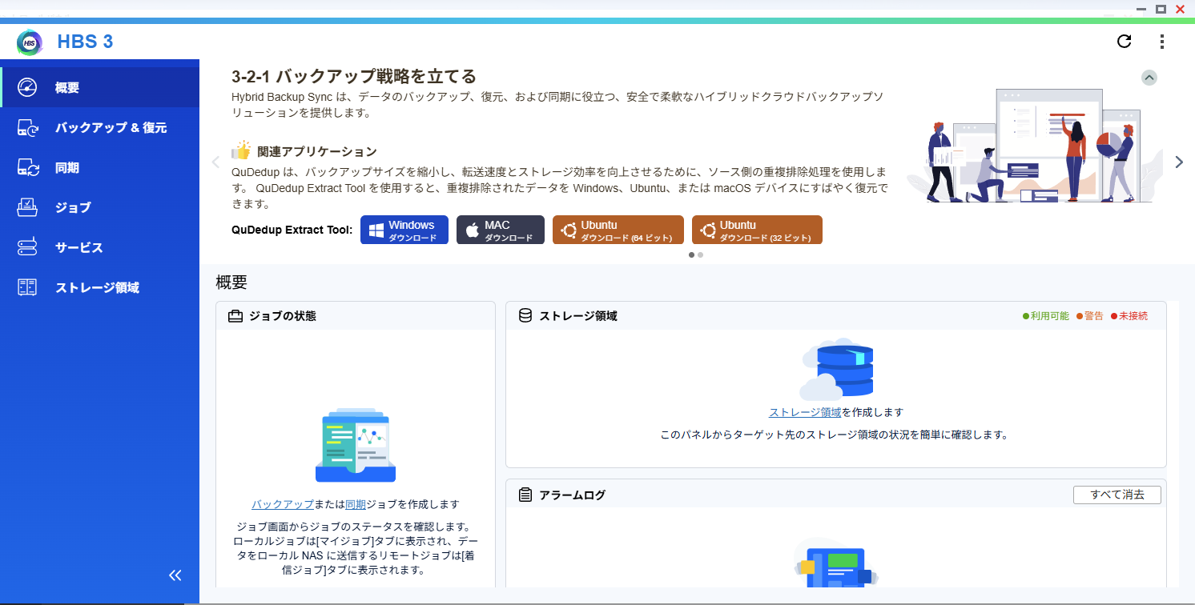Go to previous banner slide arrow

click(x=215, y=162)
